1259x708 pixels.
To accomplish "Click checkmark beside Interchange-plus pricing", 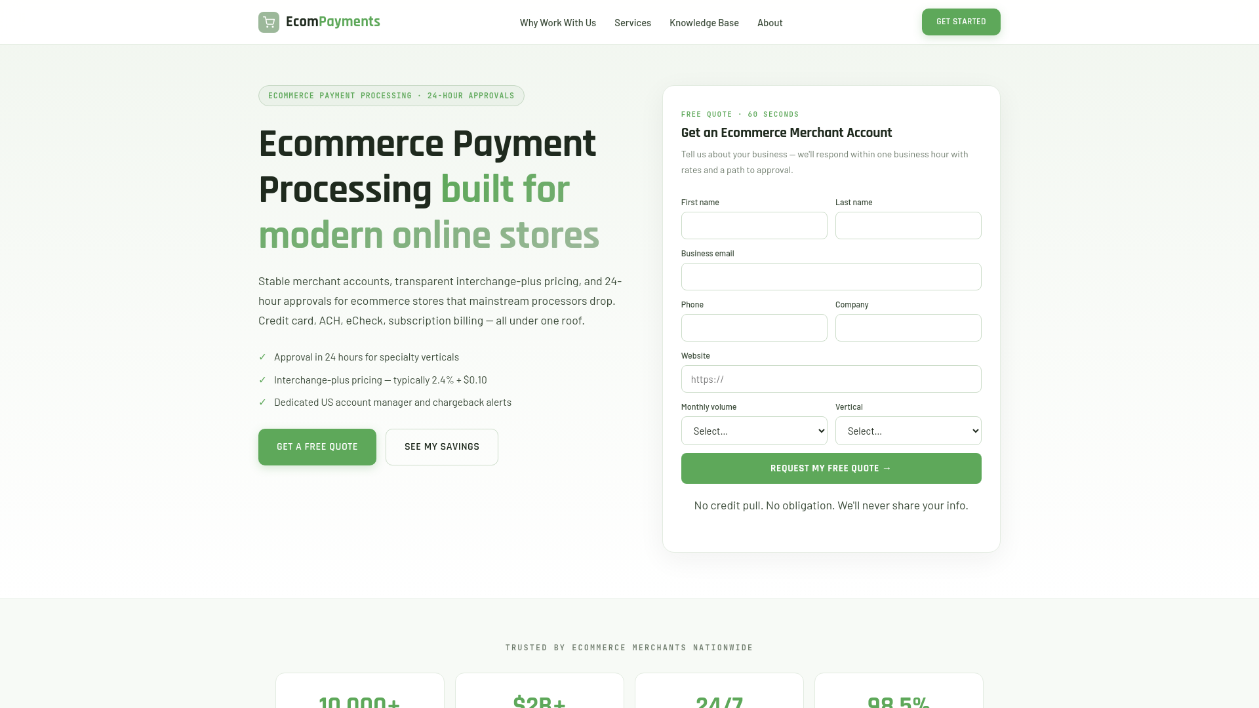I will [262, 380].
